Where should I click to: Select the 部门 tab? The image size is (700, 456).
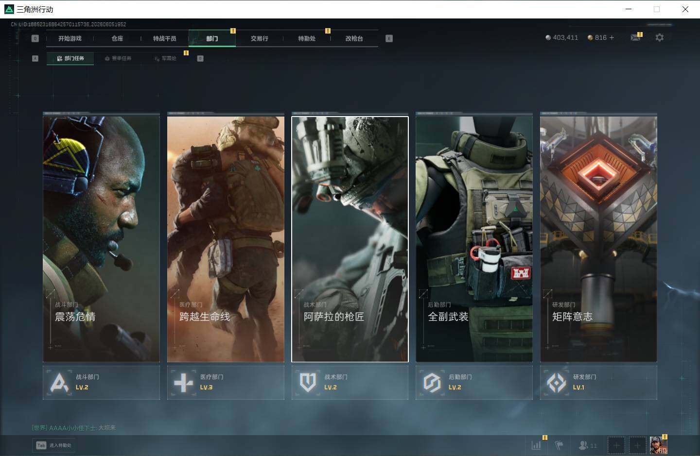(212, 38)
